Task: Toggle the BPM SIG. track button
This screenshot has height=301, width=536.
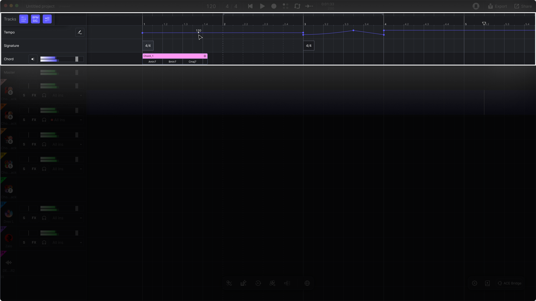Action: tap(35, 19)
